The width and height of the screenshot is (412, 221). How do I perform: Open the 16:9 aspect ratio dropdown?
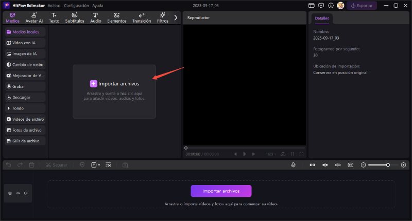point(271,154)
